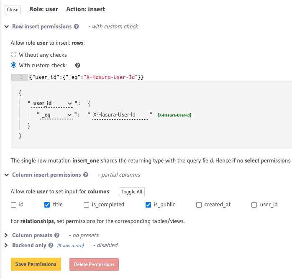Click help icon beside Backend only
Screen dimensions: 292x279
click(x=51, y=245)
